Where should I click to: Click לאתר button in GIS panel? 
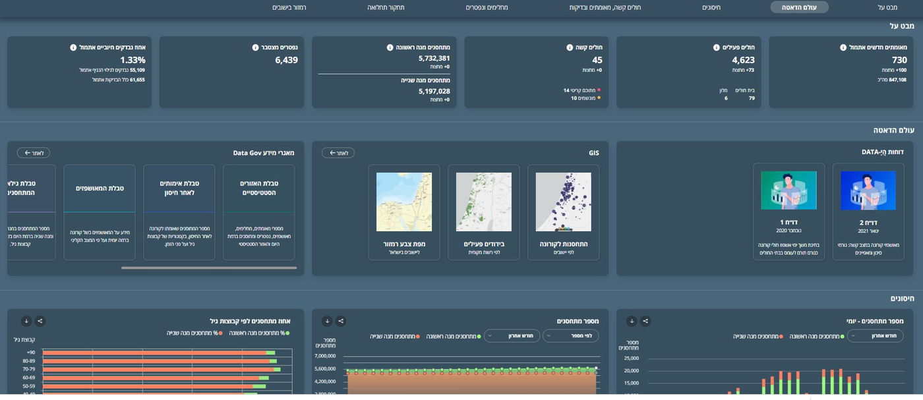(x=338, y=153)
